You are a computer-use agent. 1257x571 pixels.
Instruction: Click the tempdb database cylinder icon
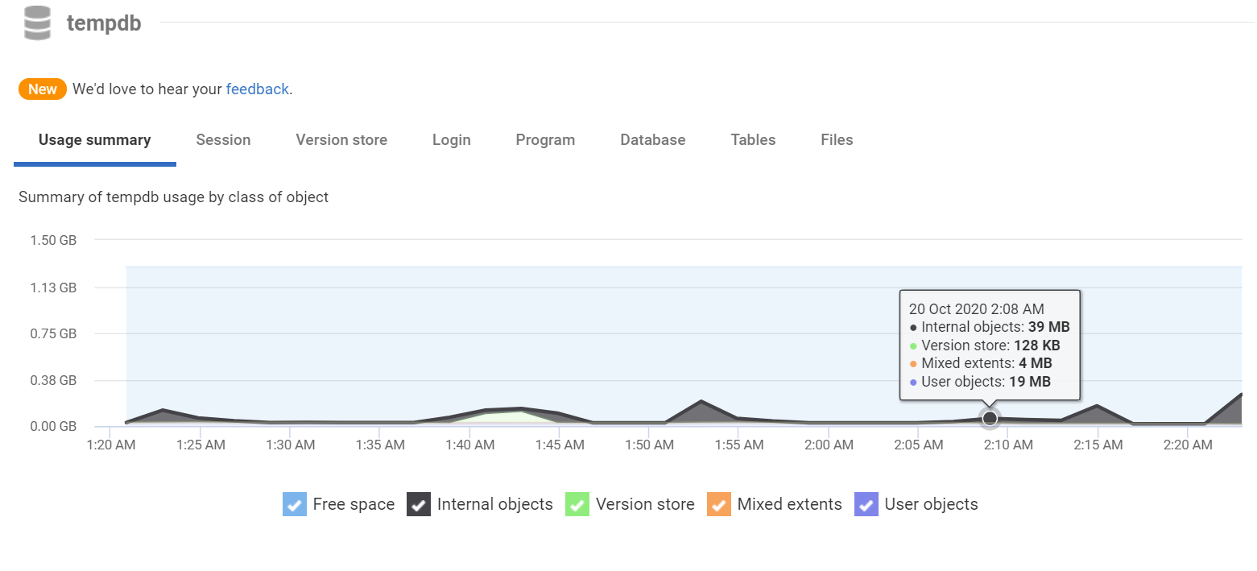coord(37,23)
